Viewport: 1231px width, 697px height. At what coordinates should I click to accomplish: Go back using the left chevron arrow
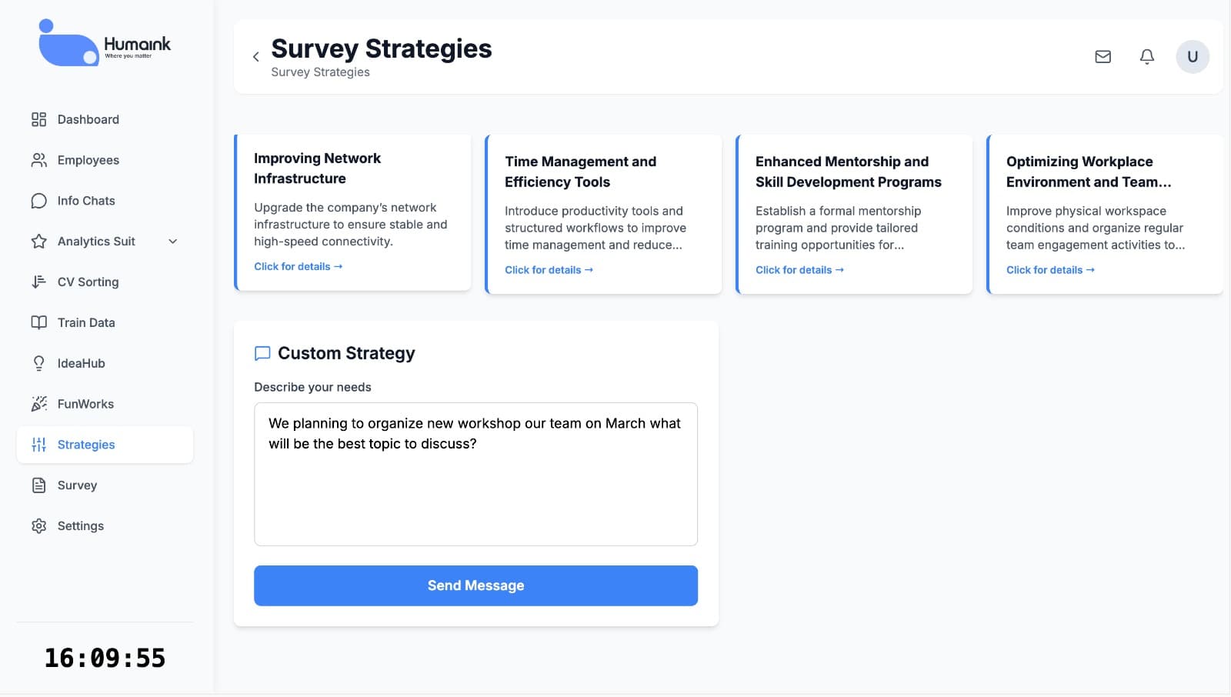pyautogui.click(x=256, y=57)
